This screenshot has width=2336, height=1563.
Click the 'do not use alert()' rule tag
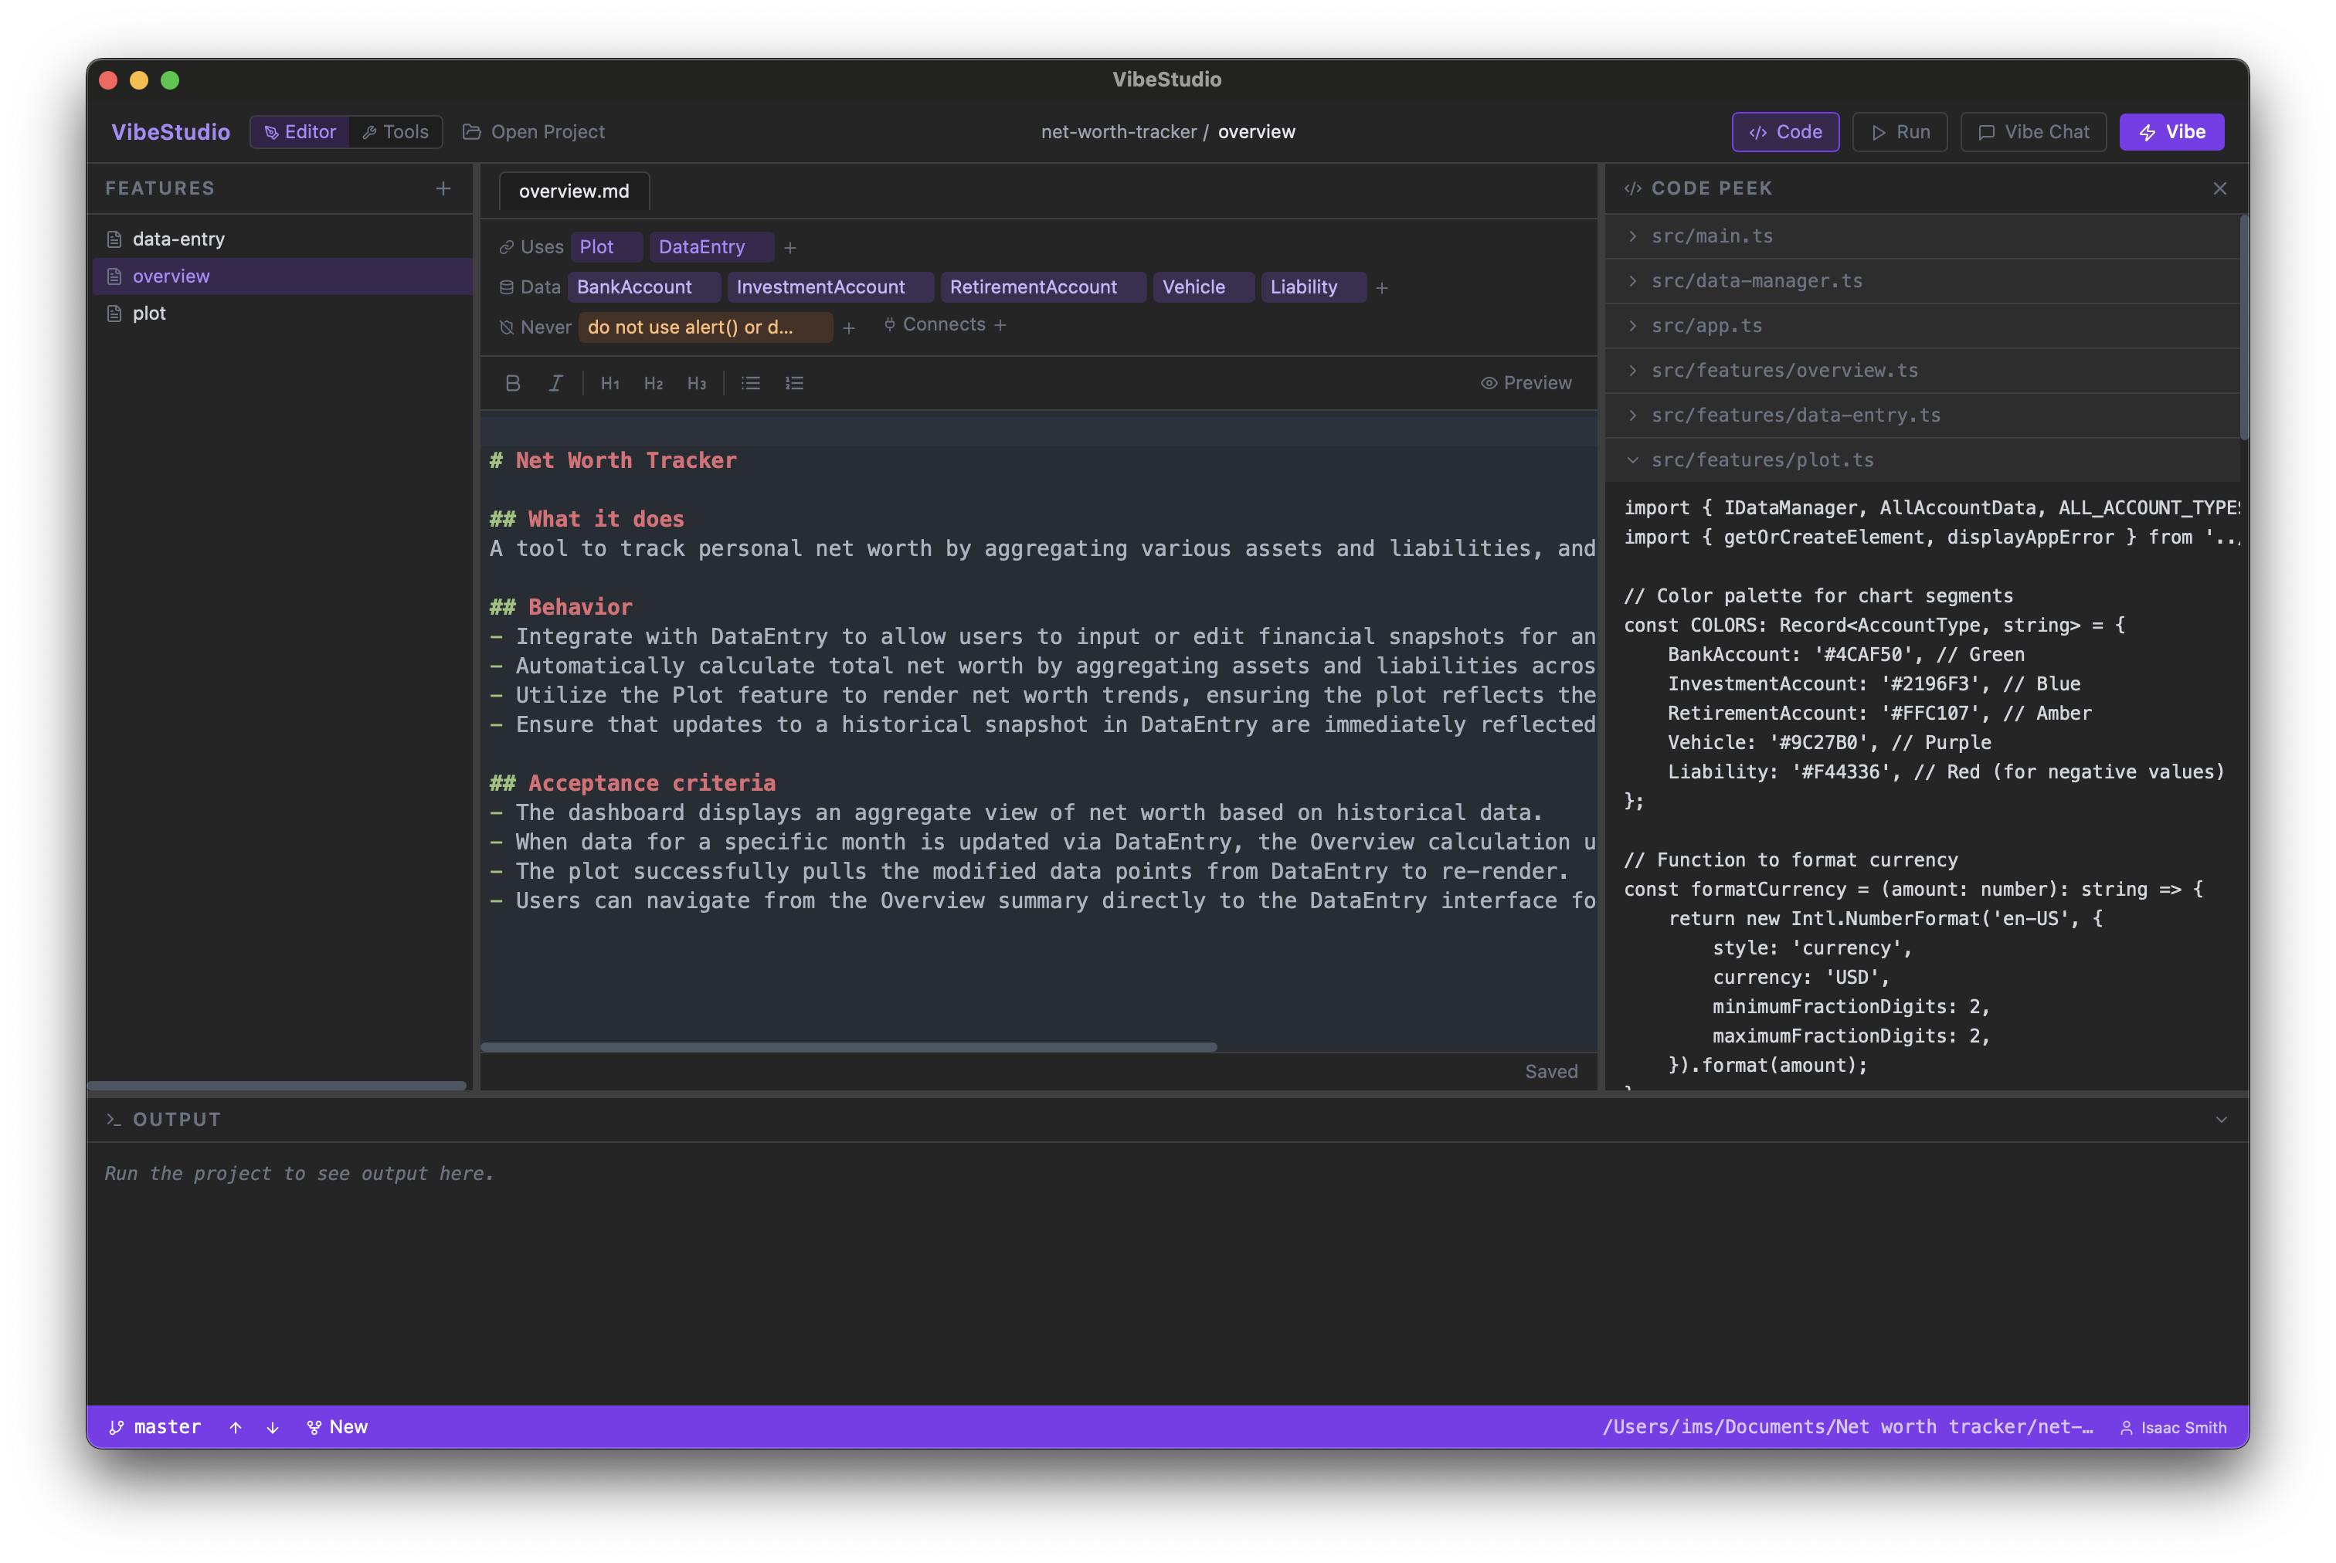[x=705, y=327]
